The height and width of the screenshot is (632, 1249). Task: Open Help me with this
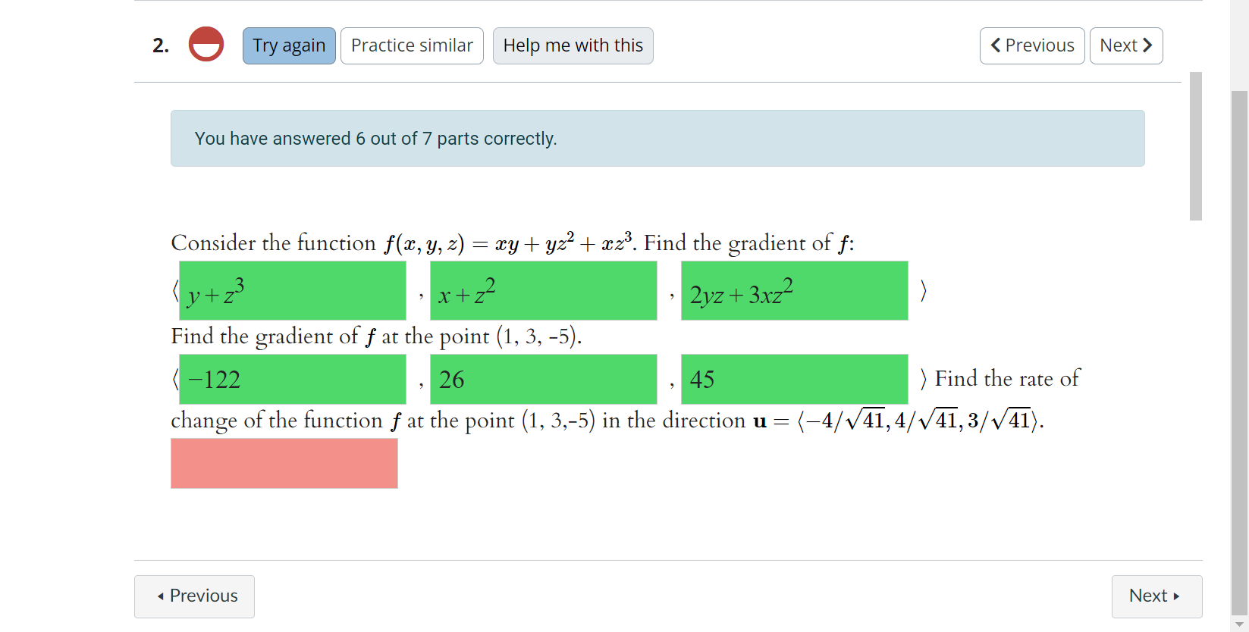(573, 45)
